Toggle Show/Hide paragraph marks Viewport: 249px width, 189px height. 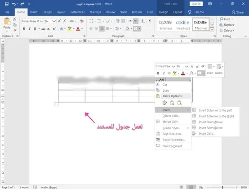(150, 21)
